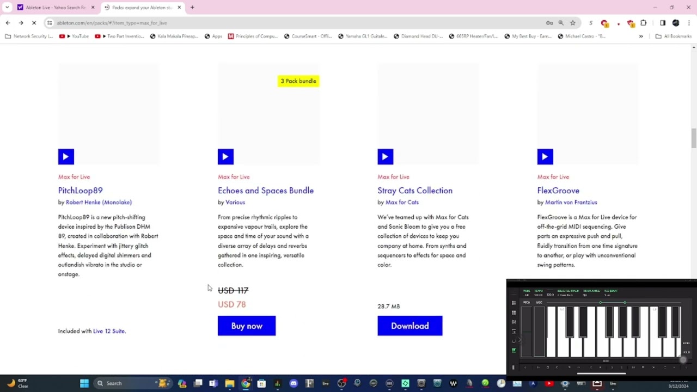Play the PitchLoop89 audio preview

tap(66, 157)
